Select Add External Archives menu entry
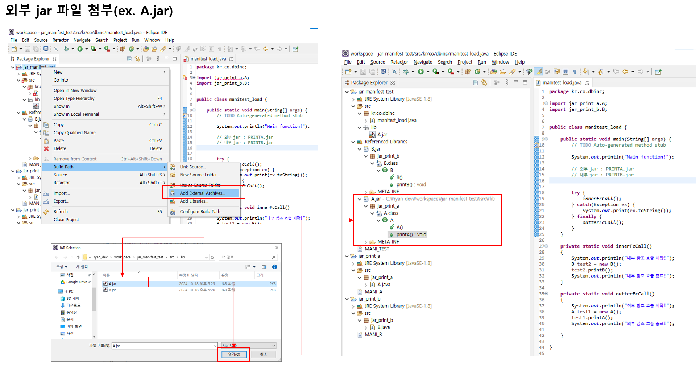The width and height of the screenshot is (696, 392). click(x=203, y=193)
